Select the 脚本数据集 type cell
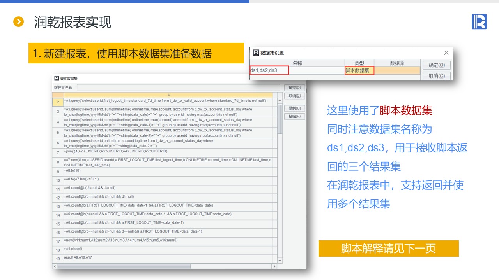The height and width of the screenshot is (280, 499). (359, 70)
